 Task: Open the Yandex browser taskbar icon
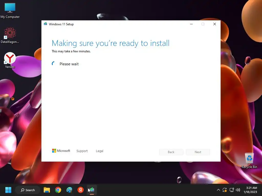pos(81,190)
